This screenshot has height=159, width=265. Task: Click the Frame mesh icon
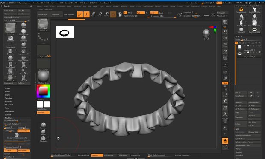[x=225, y=95]
